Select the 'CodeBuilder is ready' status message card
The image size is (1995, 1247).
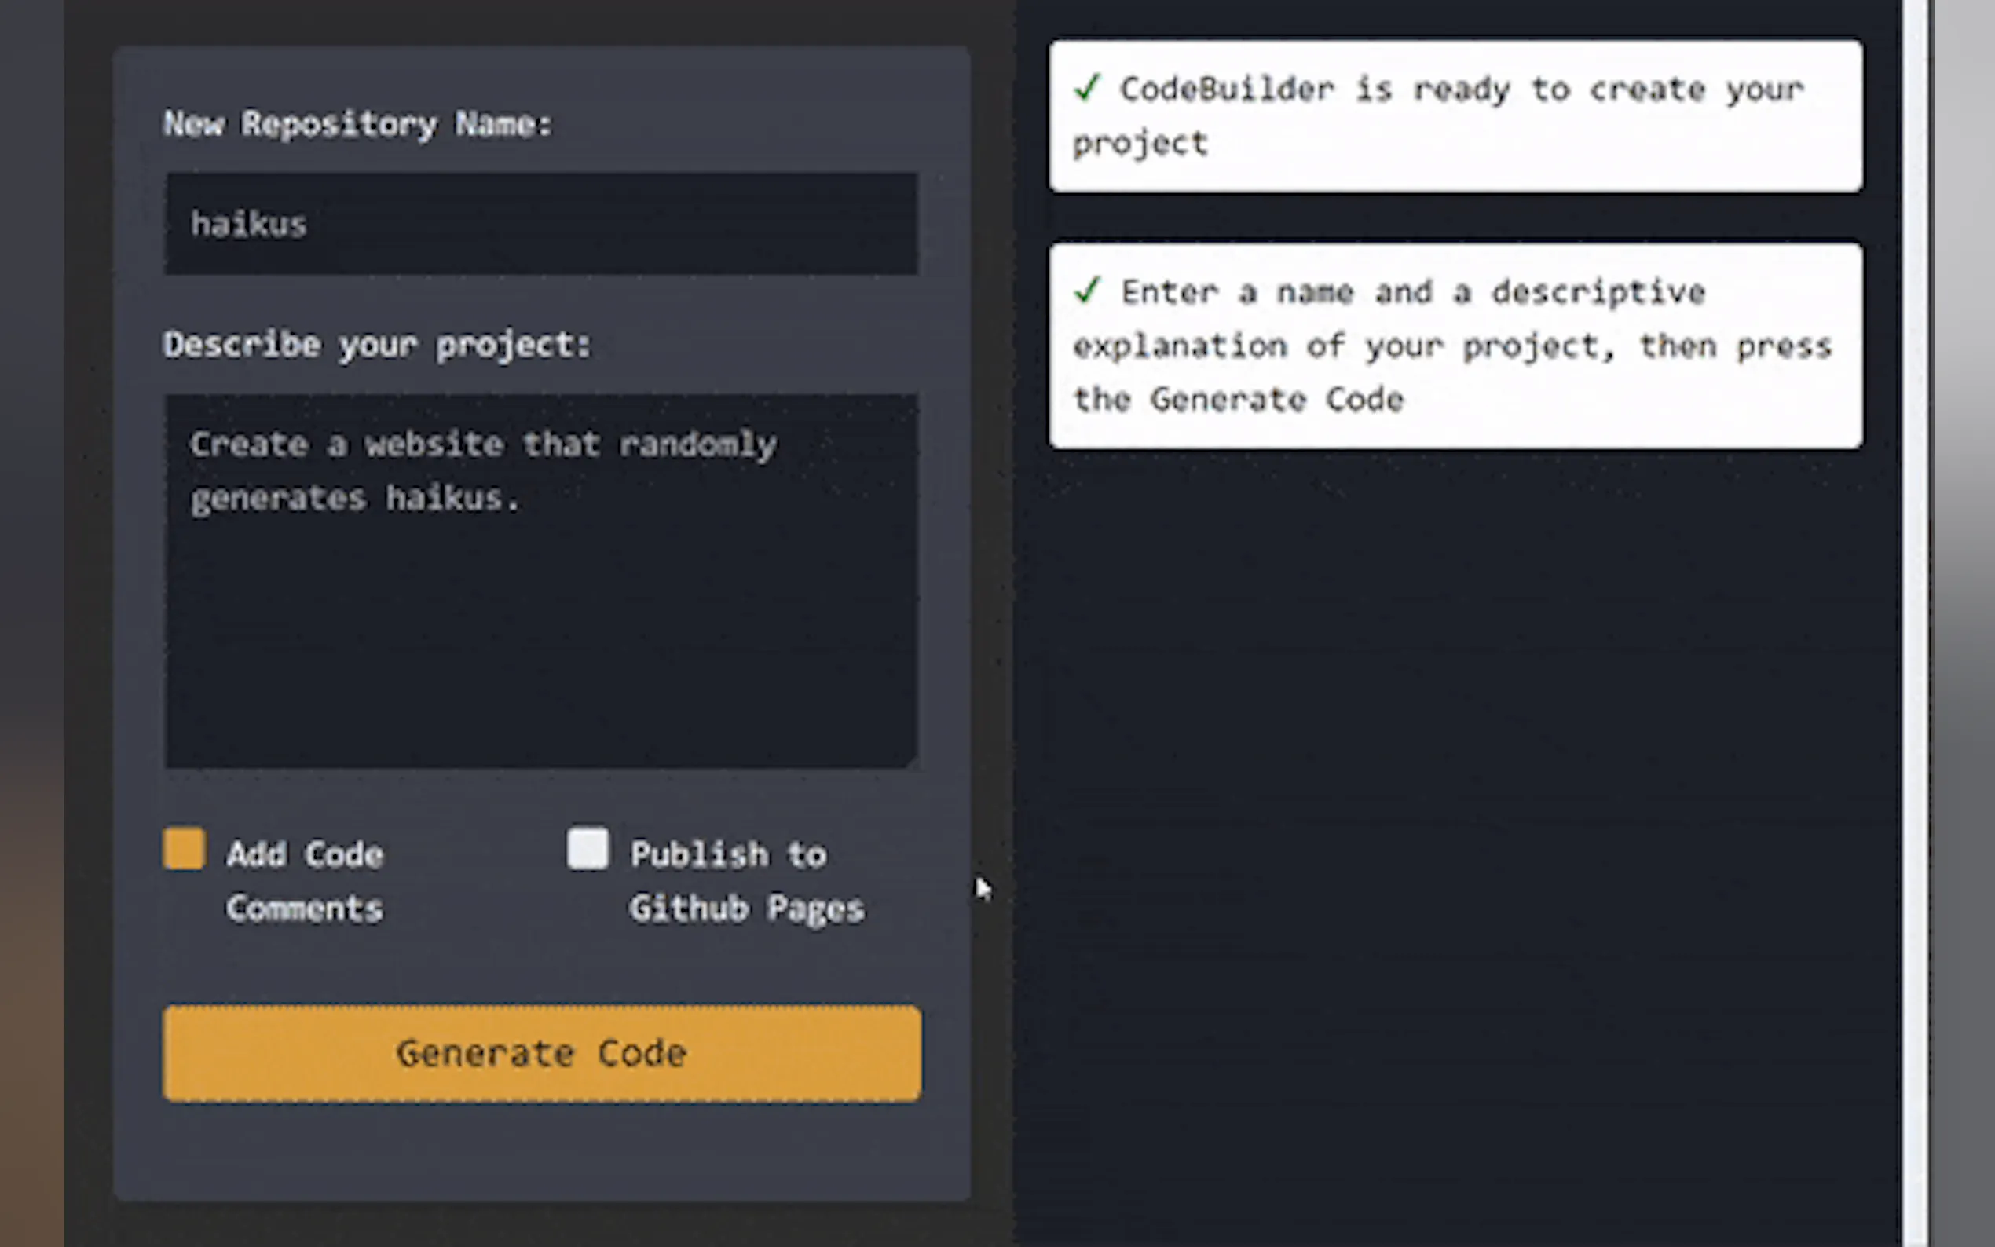pos(1455,115)
